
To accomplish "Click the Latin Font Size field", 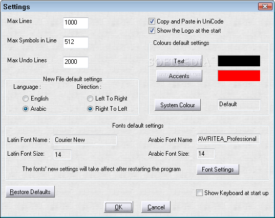I will pos(62,154).
